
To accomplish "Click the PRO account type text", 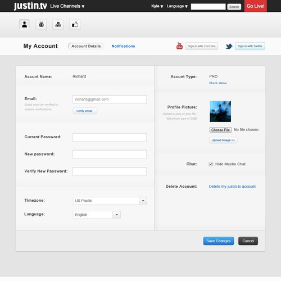I will pyautogui.click(x=214, y=76).
